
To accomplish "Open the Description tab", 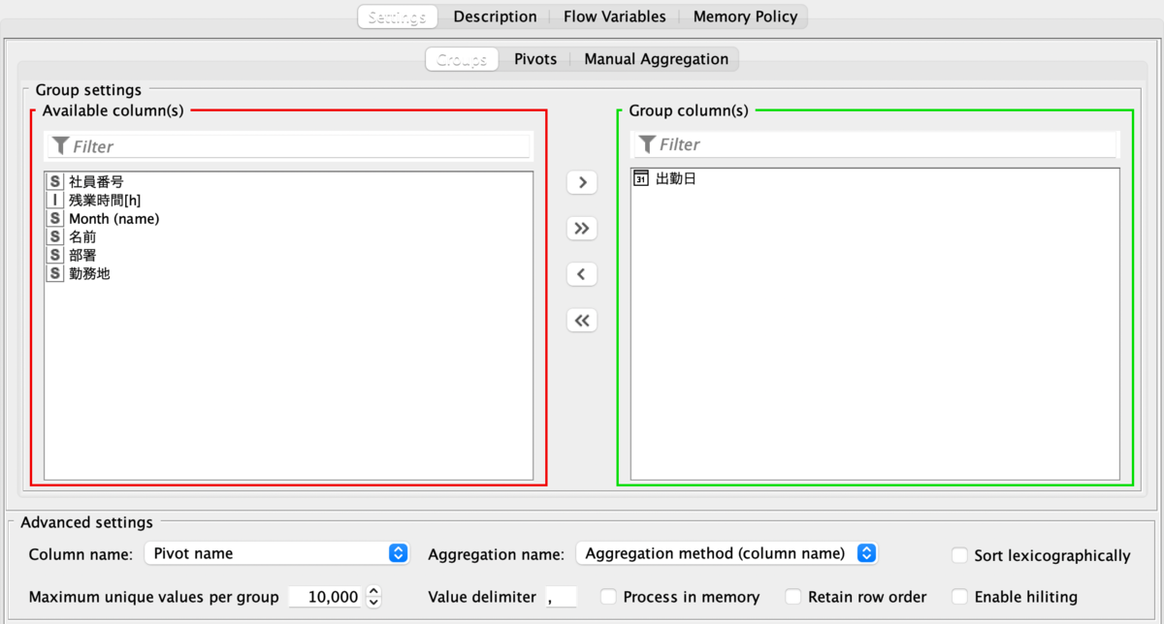I will tap(495, 16).
